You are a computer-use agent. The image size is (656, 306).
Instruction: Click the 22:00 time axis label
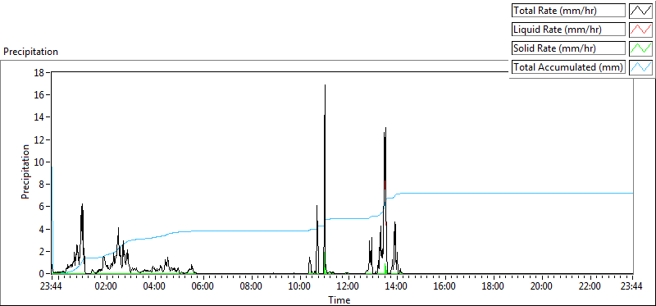click(590, 287)
